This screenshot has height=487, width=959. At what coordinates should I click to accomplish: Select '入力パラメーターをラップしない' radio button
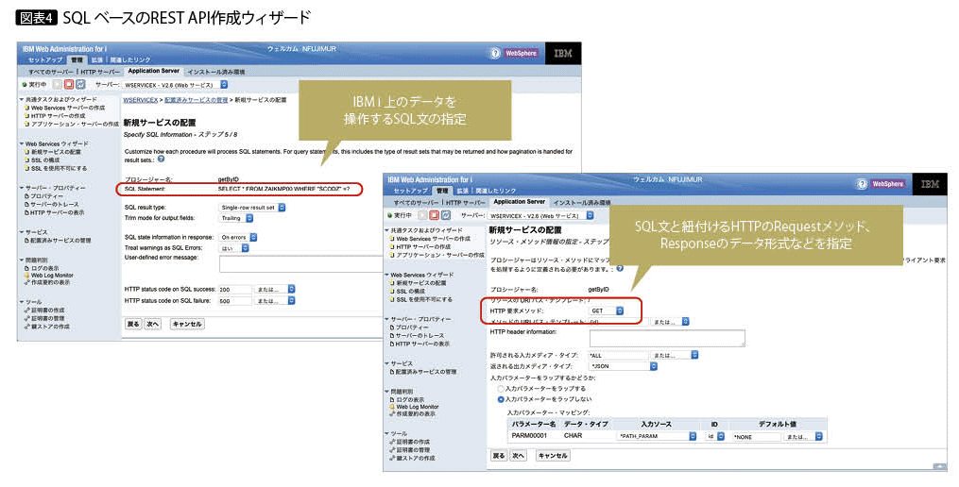click(x=501, y=398)
